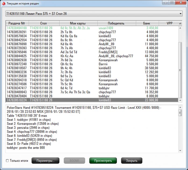Select hand row 147838676090

92,44
